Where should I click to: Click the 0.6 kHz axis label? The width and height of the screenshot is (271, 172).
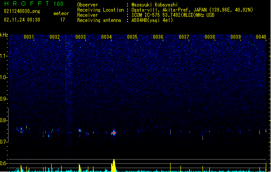tap(4, 163)
